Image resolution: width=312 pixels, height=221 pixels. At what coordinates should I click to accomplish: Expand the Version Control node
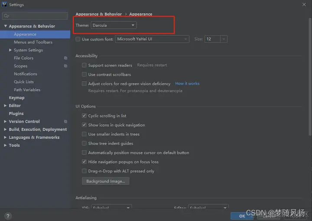point(5,121)
